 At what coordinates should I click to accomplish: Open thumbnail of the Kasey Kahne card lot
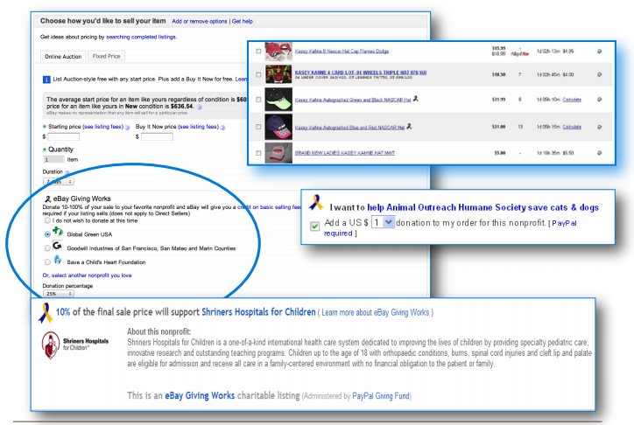pos(278,74)
